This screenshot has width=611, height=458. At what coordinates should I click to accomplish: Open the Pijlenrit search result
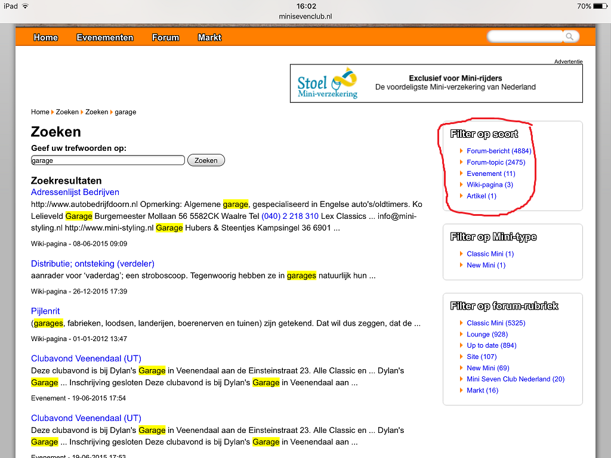point(45,311)
